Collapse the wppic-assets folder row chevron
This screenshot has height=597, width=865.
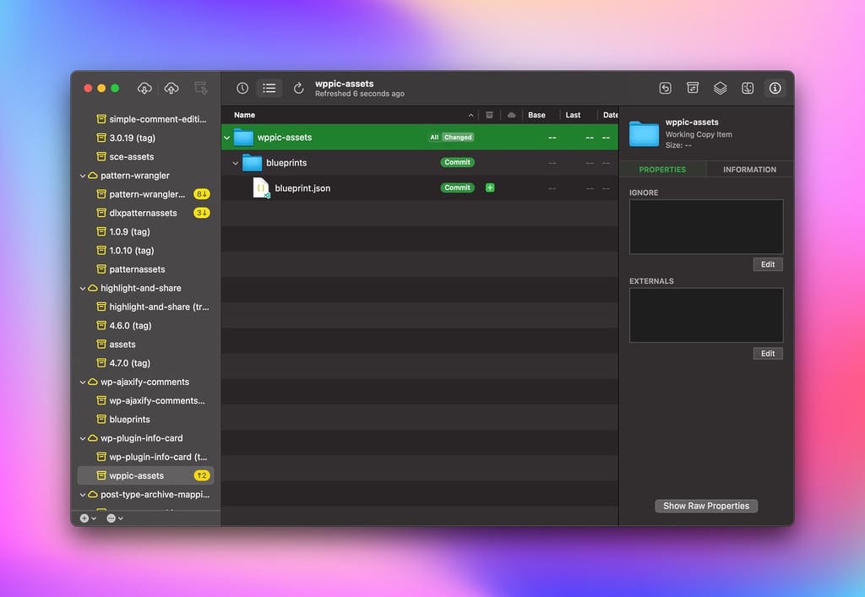click(226, 138)
